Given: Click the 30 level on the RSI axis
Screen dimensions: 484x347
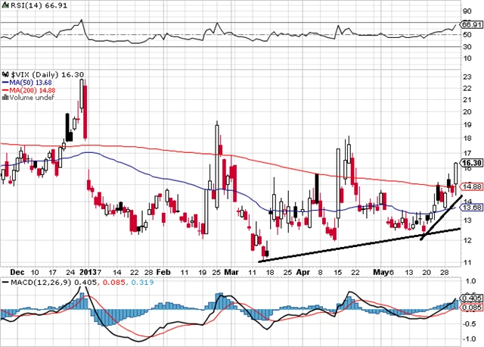Looking at the screenshot, I should [x=467, y=47].
